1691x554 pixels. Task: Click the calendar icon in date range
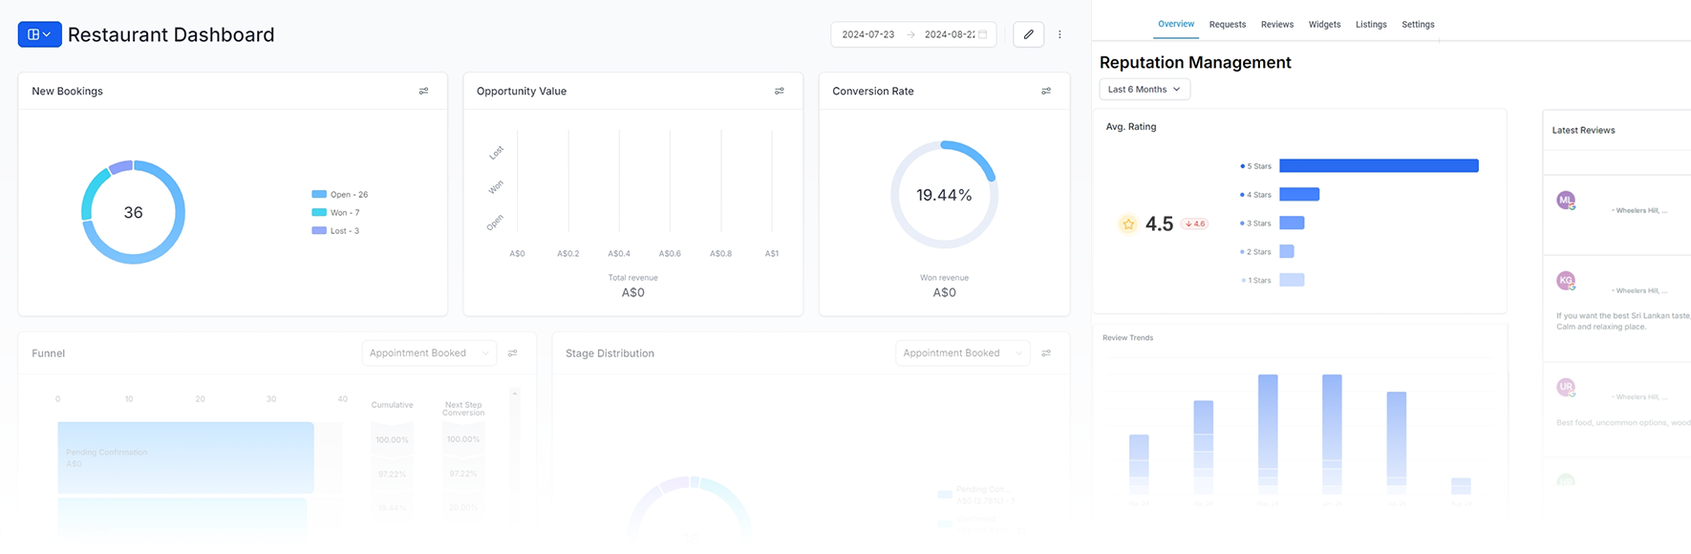(x=983, y=34)
